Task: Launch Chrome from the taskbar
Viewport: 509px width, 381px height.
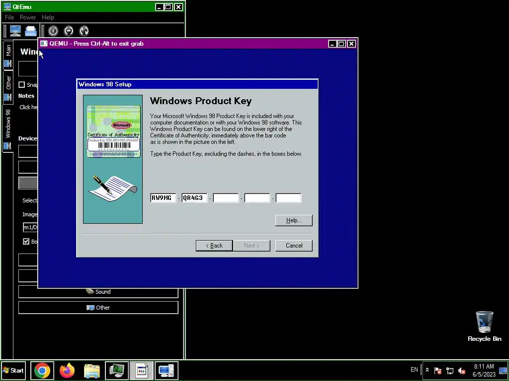Action: coord(42,370)
